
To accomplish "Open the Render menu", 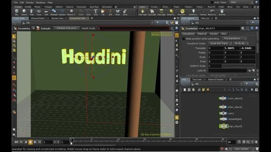I will click(30, 3).
